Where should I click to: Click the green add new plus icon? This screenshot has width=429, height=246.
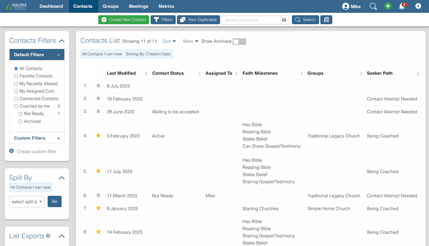(x=388, y=6)
